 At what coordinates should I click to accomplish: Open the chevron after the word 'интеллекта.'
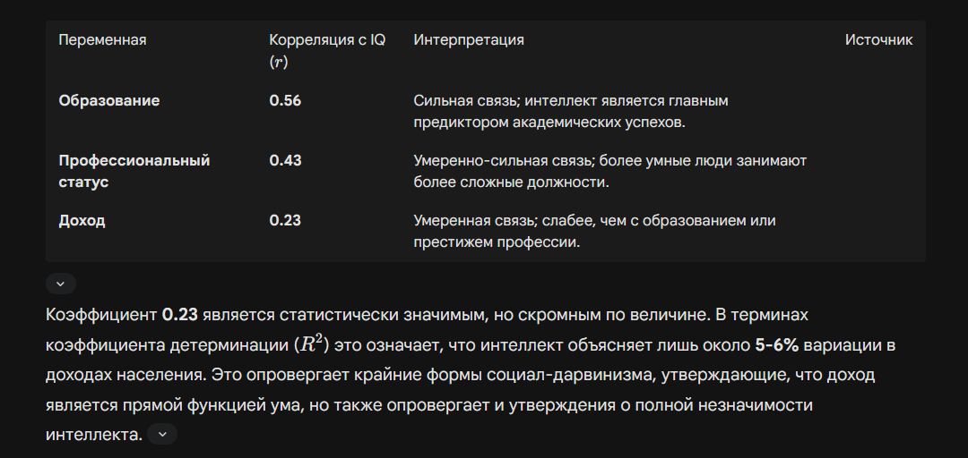[162, 434]
